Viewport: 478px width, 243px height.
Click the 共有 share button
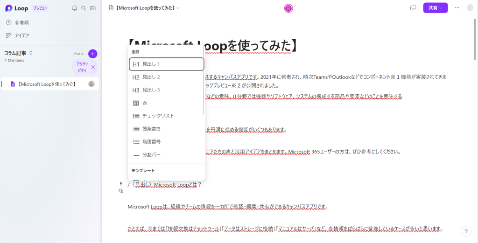tap(435, 8)
